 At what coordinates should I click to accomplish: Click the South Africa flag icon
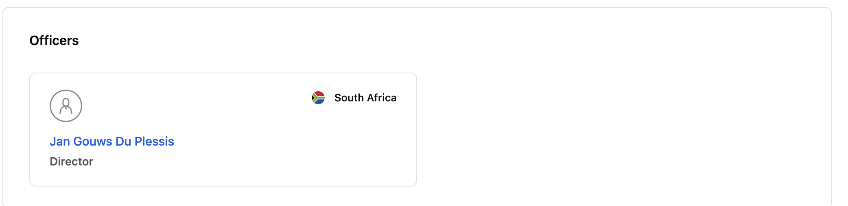pos(318,98)
